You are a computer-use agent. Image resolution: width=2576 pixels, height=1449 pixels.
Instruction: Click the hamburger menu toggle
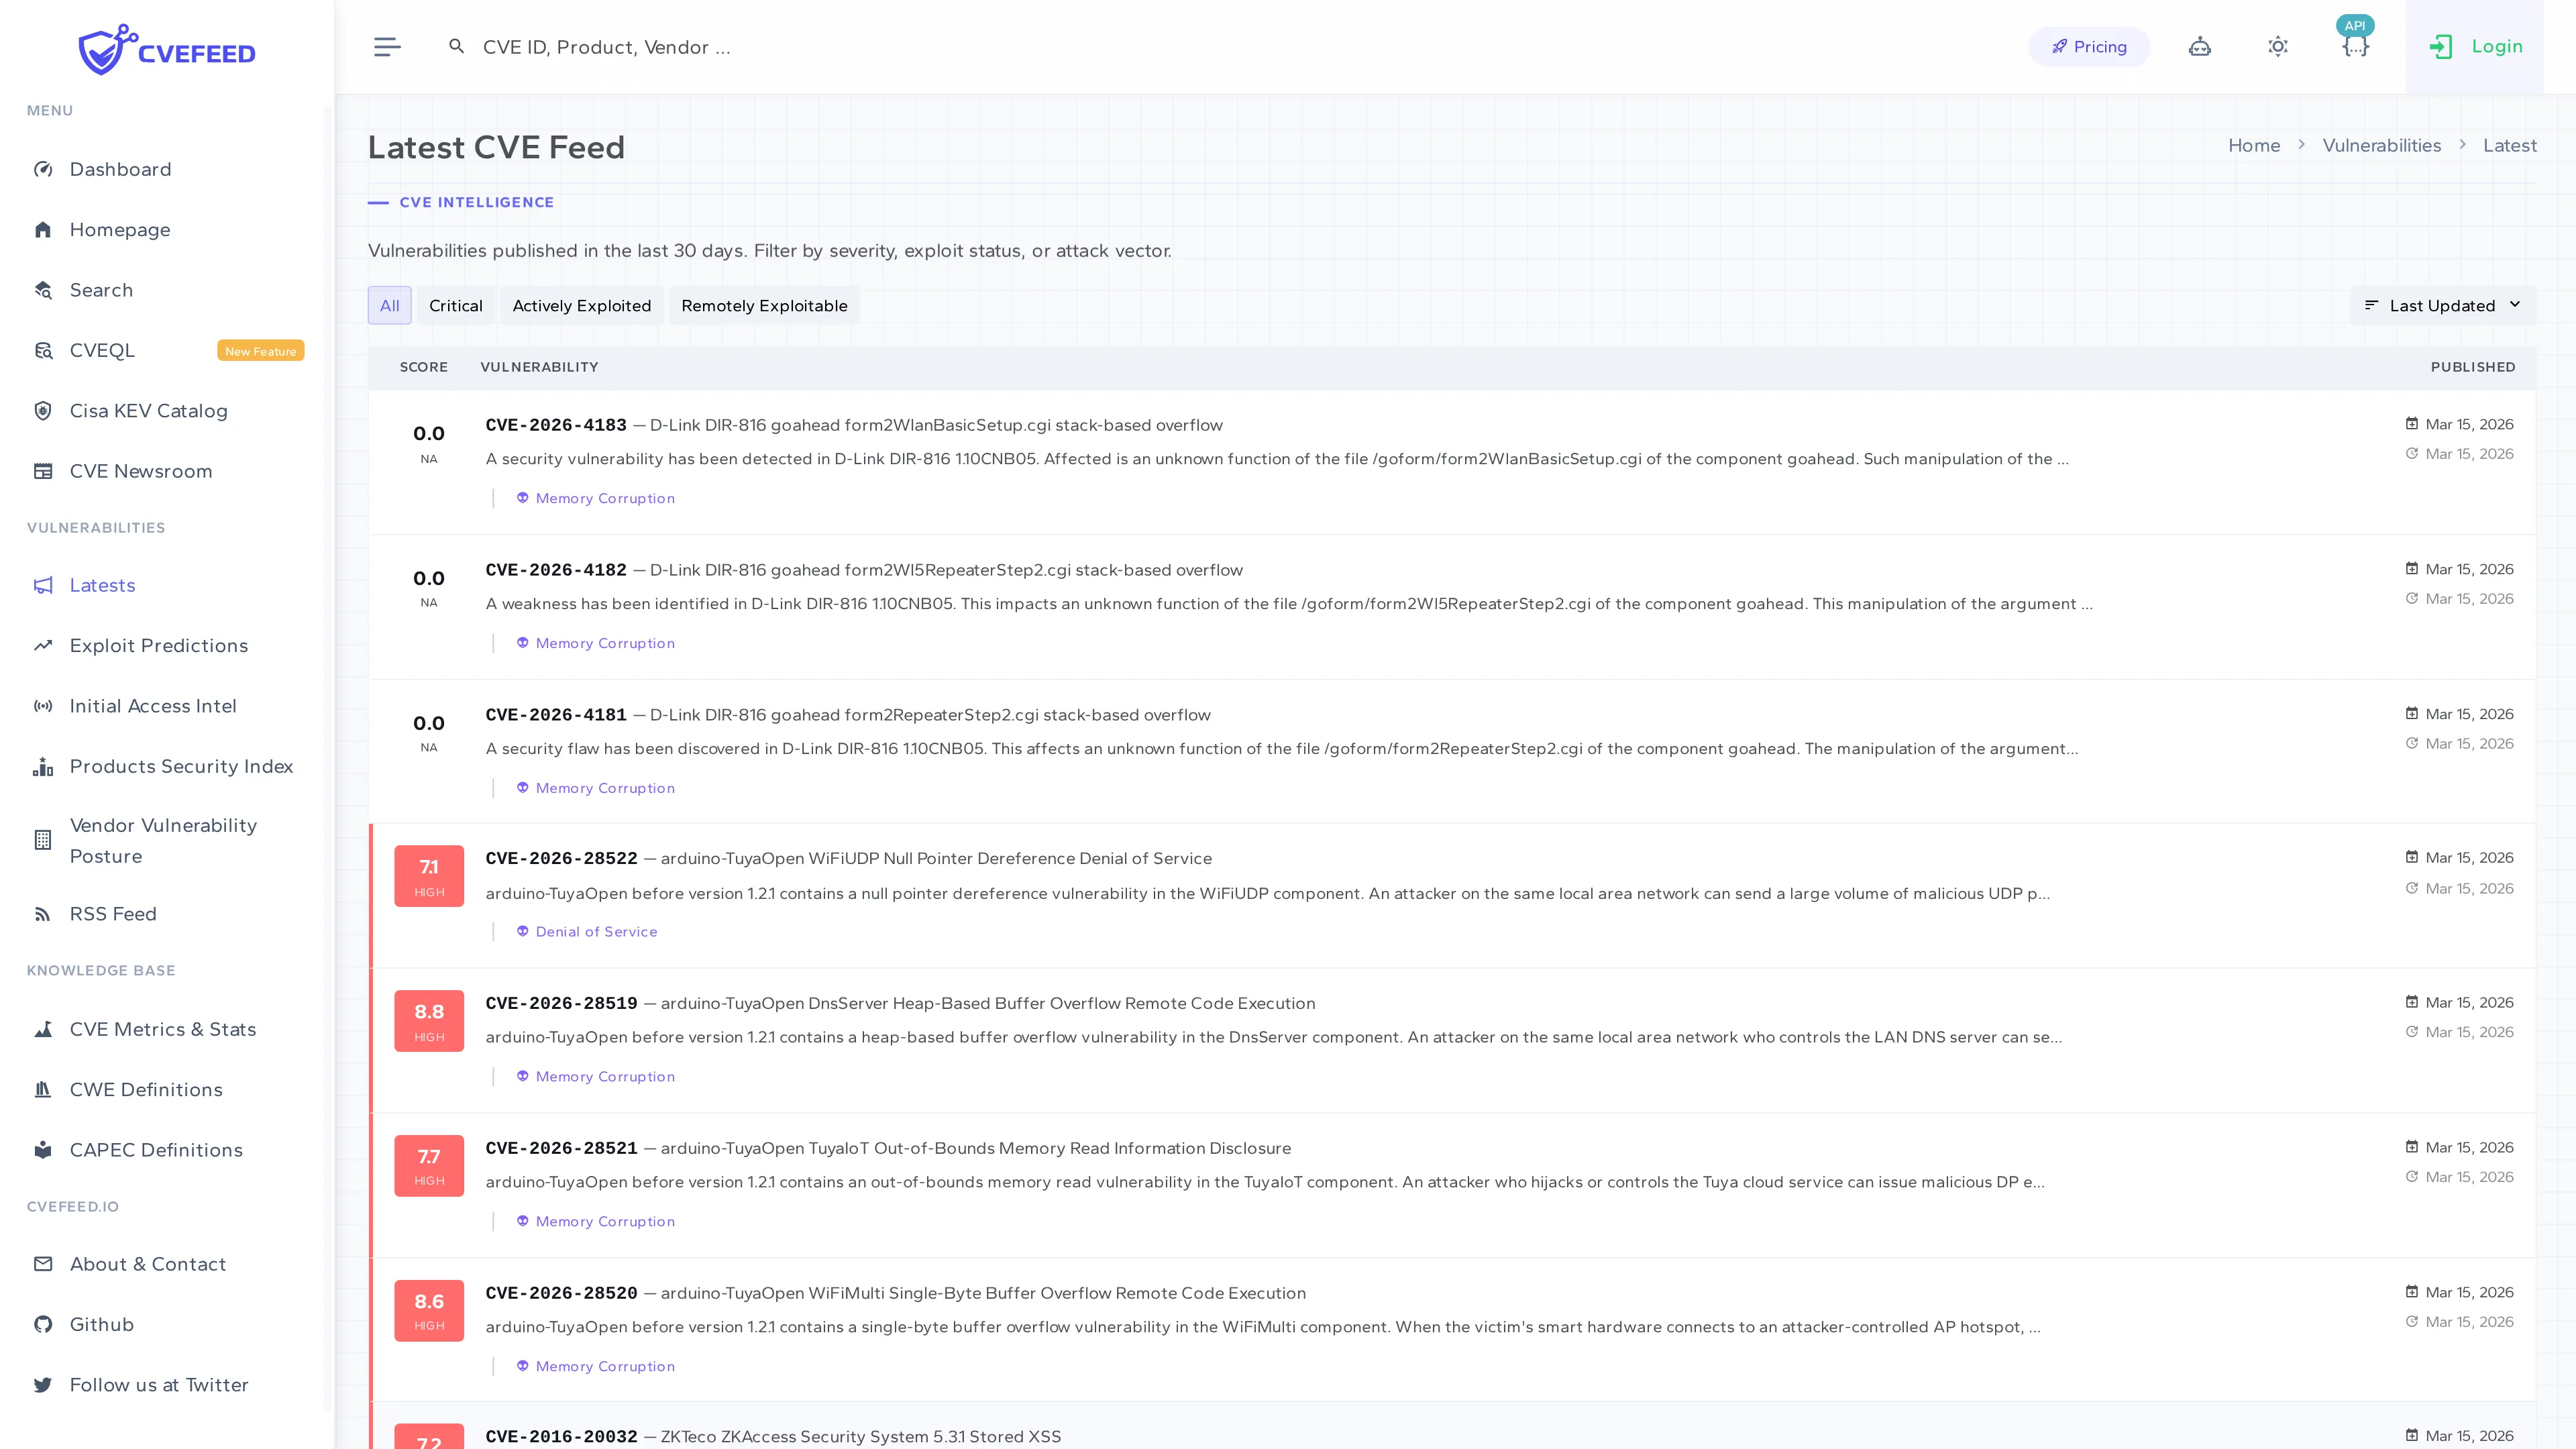[x=387, y=46]
